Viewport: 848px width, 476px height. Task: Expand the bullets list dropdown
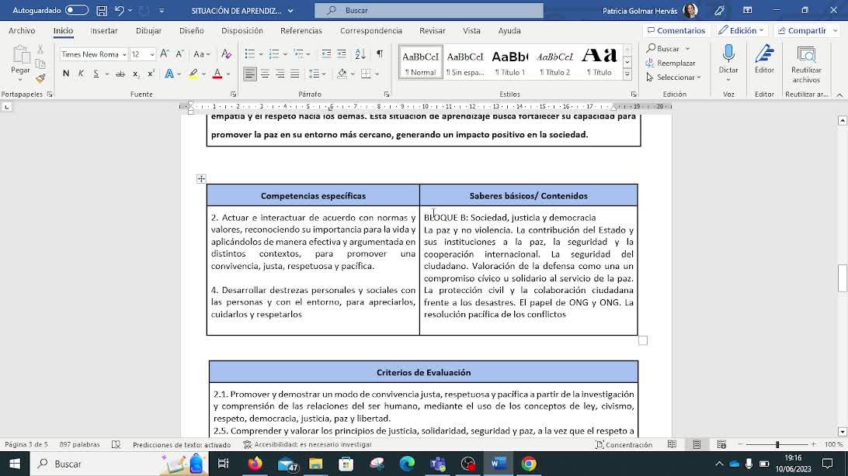point(261,54)
